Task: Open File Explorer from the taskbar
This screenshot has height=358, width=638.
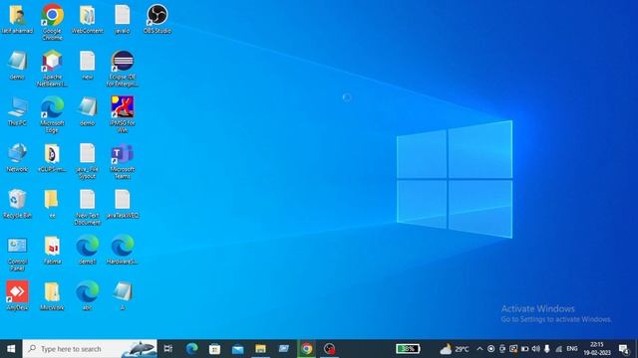Action: tap(260, 349)
